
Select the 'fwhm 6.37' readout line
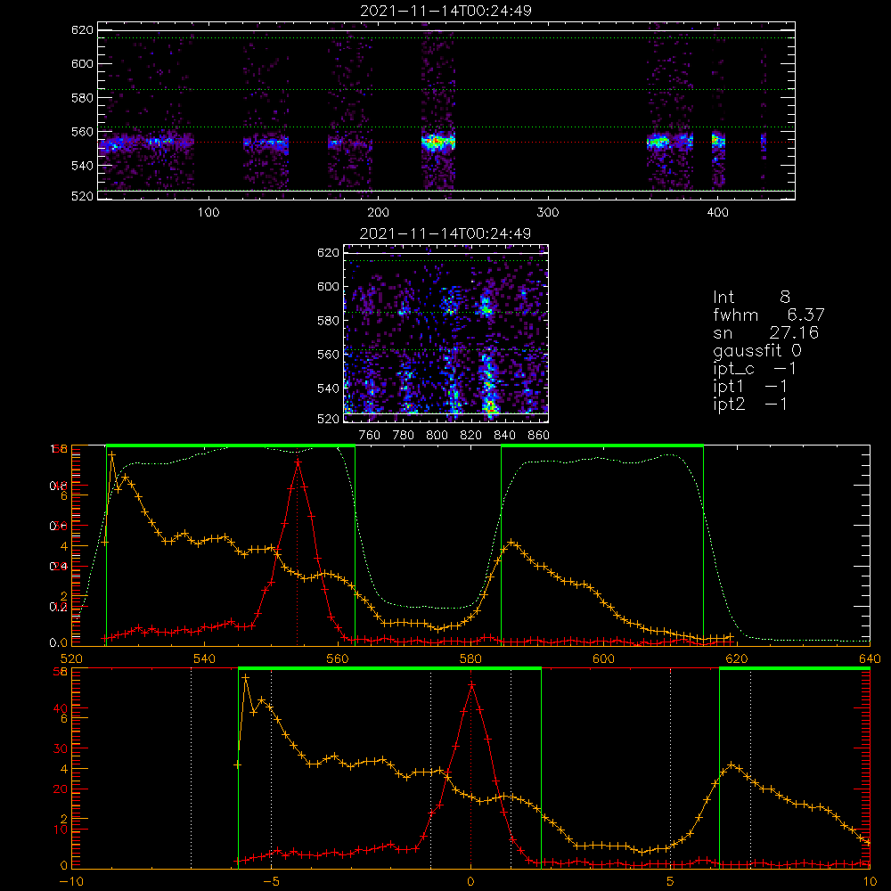tap(768, 315)
